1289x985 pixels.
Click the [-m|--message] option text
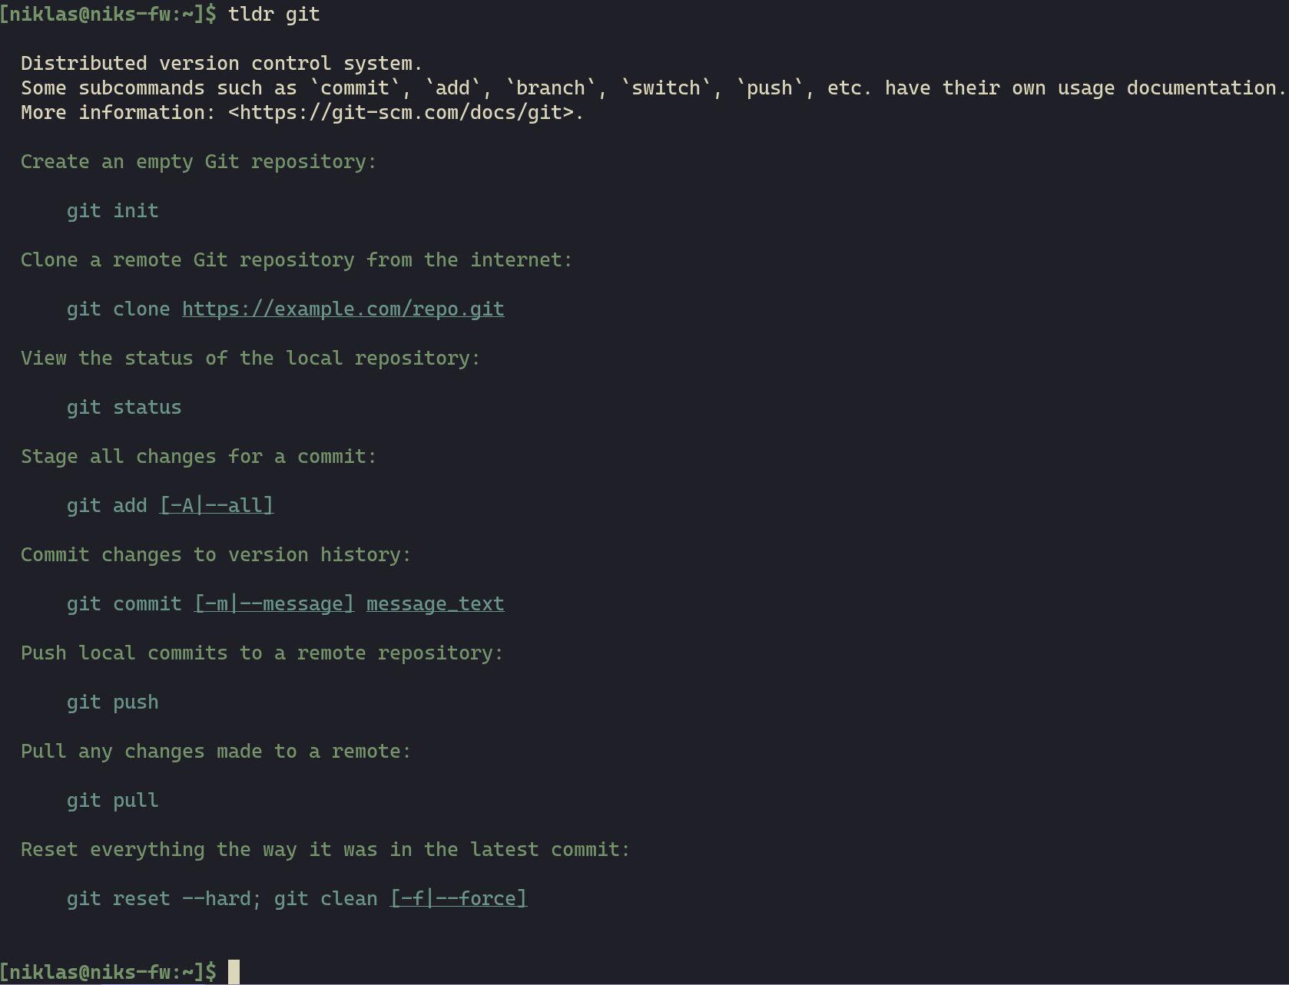[x=274, y=604]
